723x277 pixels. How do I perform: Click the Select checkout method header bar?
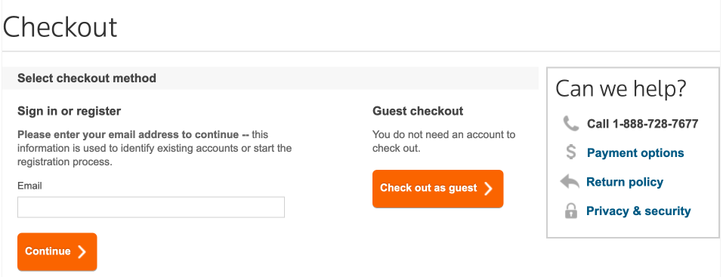pos(270,78)
